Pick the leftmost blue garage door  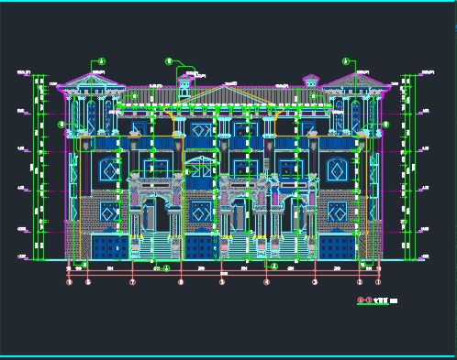tap(110, 247)
